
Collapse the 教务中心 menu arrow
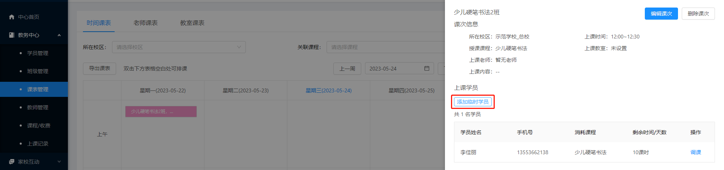(59, 35)
